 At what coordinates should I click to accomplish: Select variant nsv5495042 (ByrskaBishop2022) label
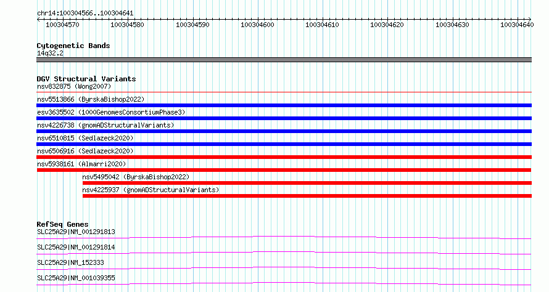coord(136,177)
